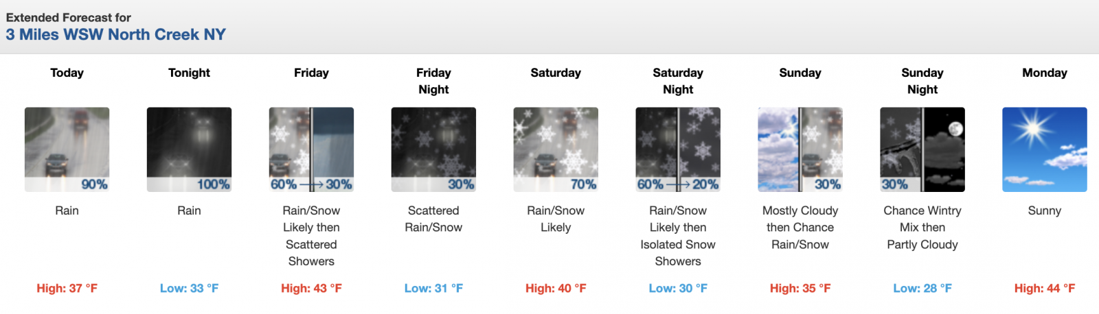The width and height of the screenshot is (1099, 314).
Task: Select Friday's rain/snow weather icon
Action: [311, 149]
